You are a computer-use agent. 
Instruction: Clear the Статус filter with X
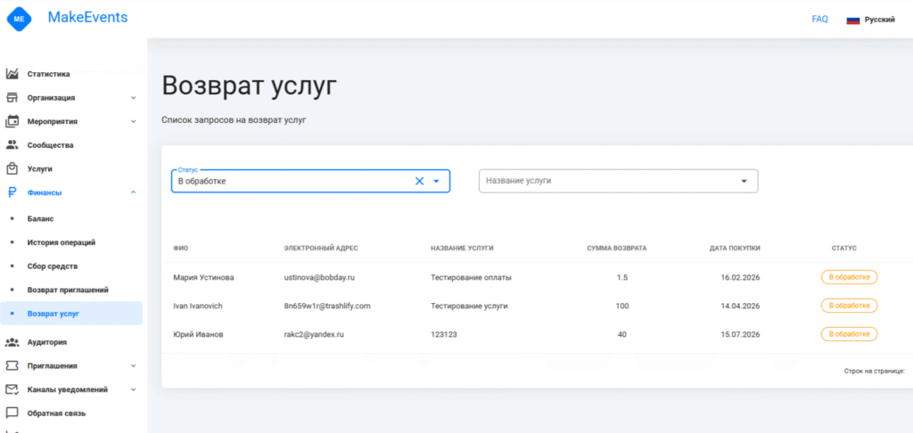tap(419, 181)
